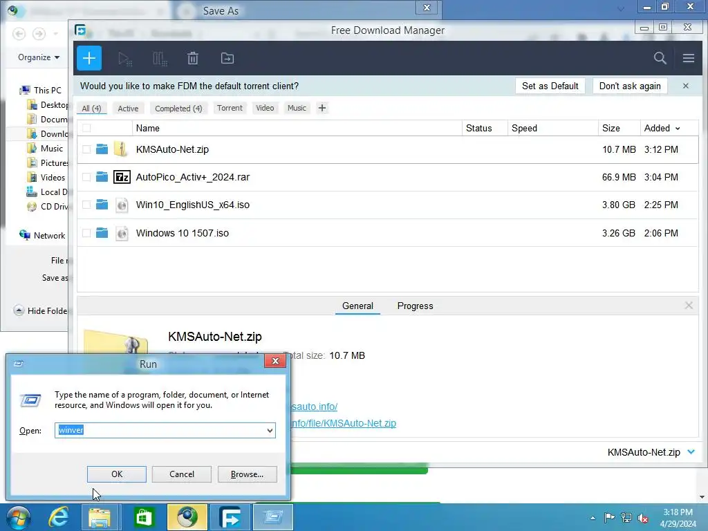Open Internet Explorer from taskbar
Image resolution: width=708 pixels, height=531 pixels.
tap(59, 517)
